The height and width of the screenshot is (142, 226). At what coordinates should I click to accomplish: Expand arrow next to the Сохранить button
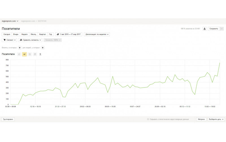tap(222, 29)
